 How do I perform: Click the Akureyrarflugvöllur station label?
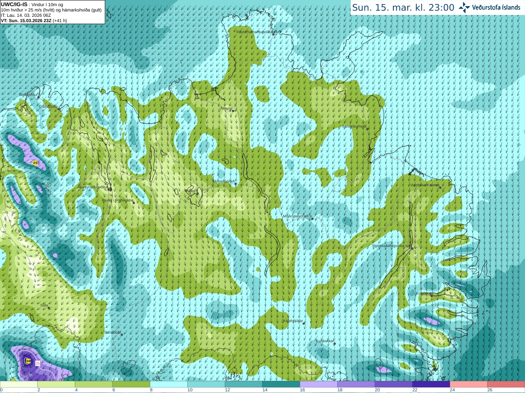pos(93,187)
